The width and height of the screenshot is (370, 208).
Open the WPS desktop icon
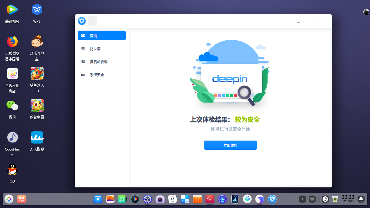click(37, 14)
